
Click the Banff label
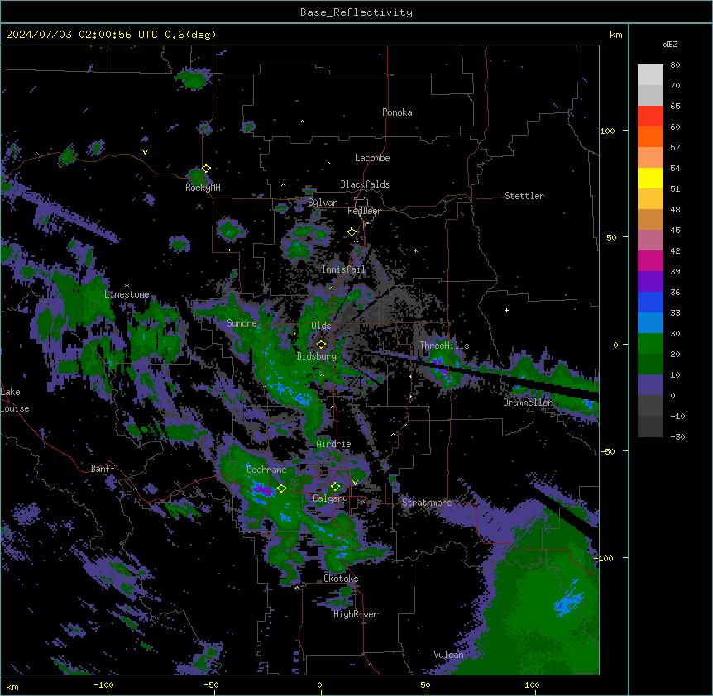click(103, 469)
